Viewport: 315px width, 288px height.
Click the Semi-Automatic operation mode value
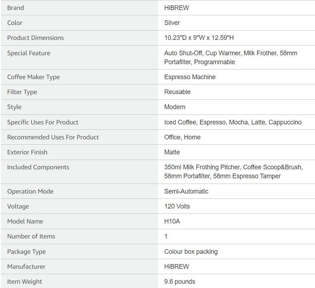[x=186, y=191]
